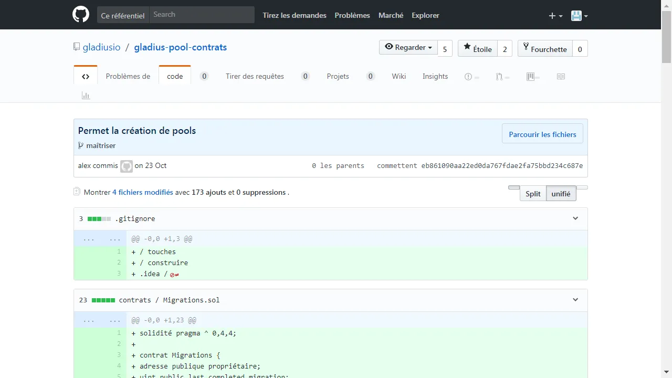Expand hidden lines above Migrations.sol hunk
The image size is (672, 378).
click(100, 320)
